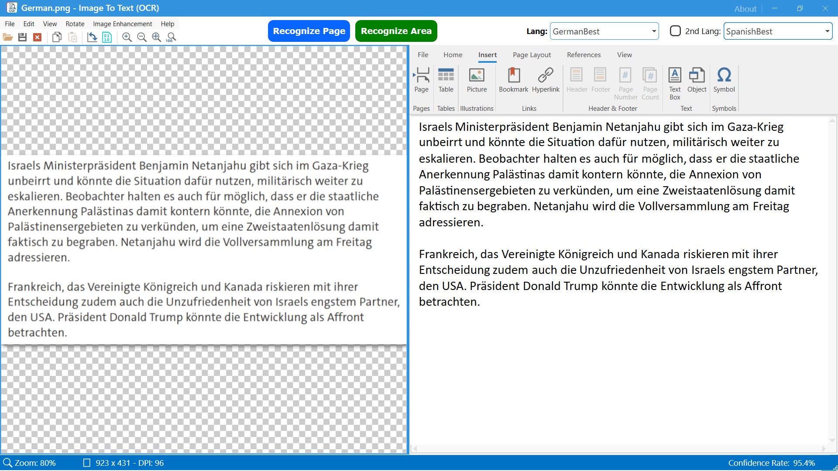Viewport: 838px width, 471px height.
Task: Click the binarize 0110 page icon
Action: [x=107, y=38]
